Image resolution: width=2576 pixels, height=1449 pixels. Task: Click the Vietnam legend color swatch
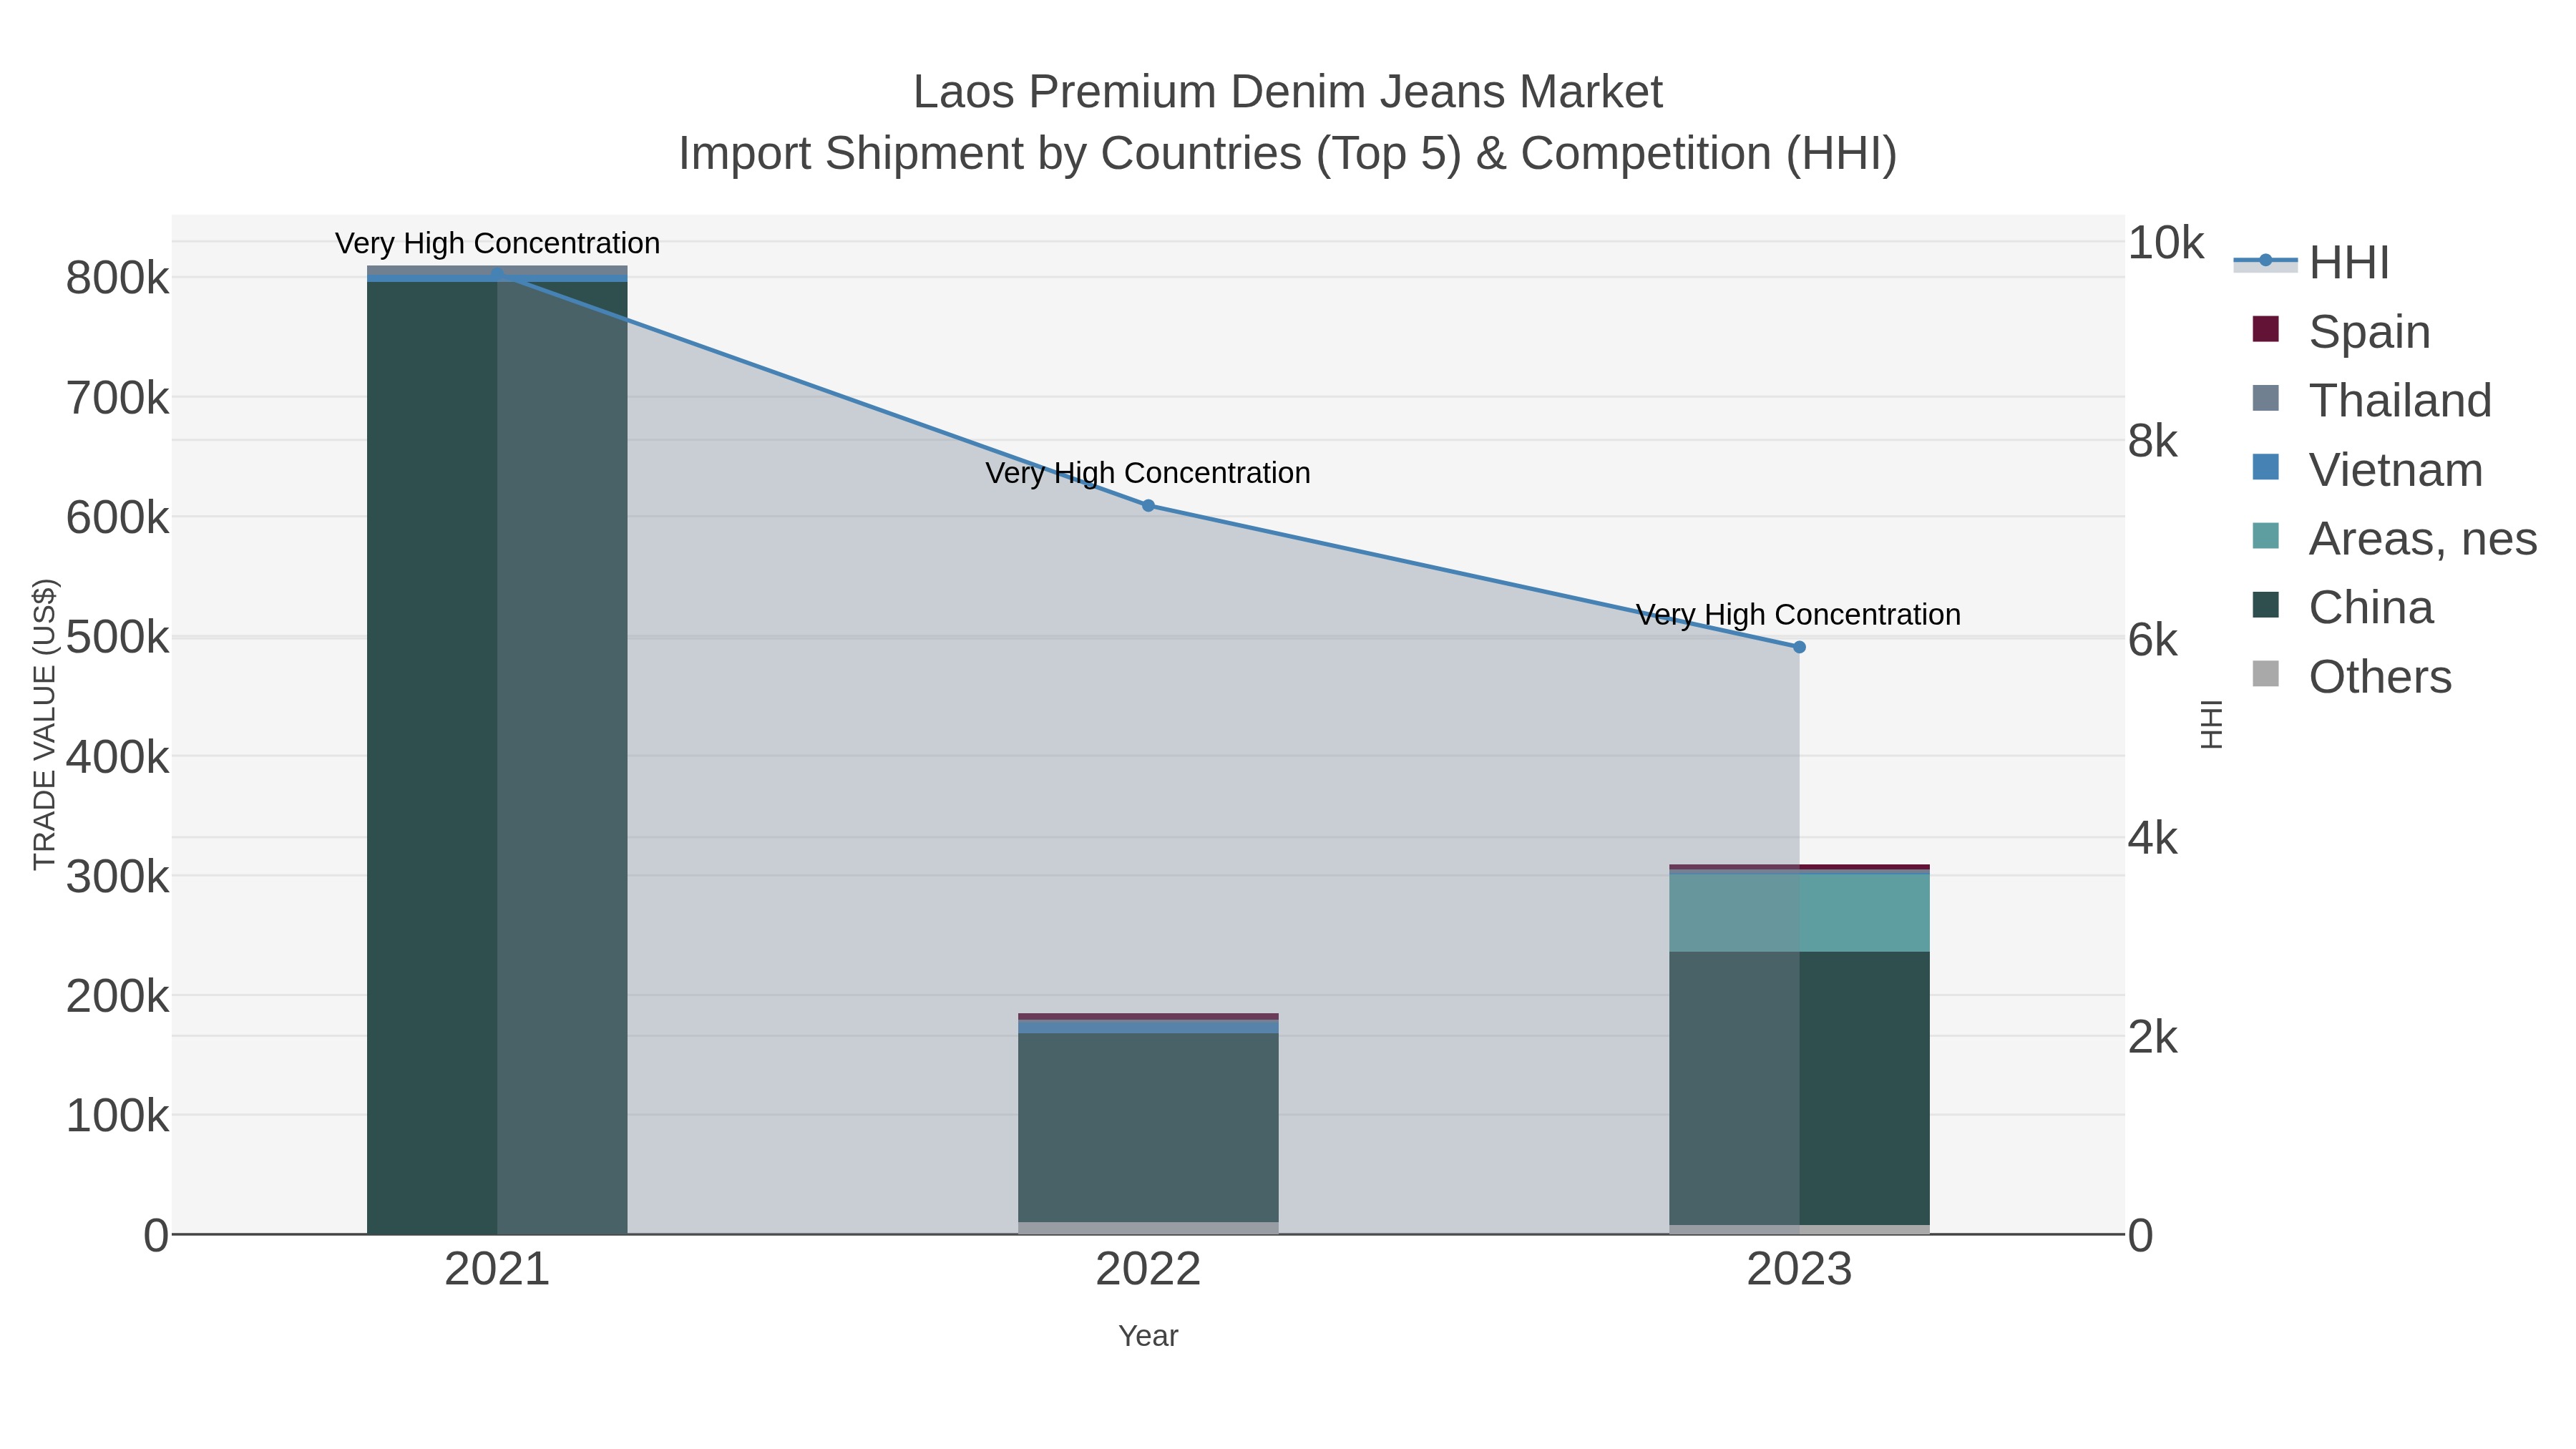[2265, 467]
